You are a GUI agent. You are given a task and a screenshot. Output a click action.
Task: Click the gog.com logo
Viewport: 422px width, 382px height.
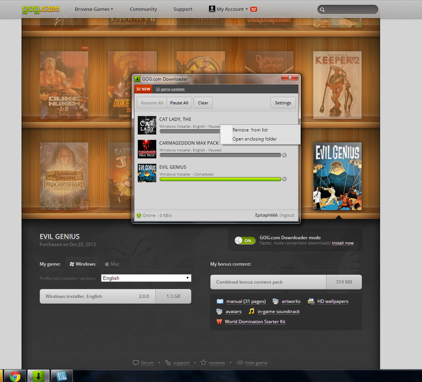coord(41,9)
